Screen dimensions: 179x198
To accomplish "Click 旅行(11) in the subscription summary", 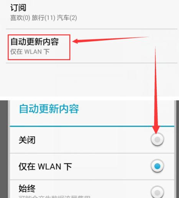I will click(43, 18).
